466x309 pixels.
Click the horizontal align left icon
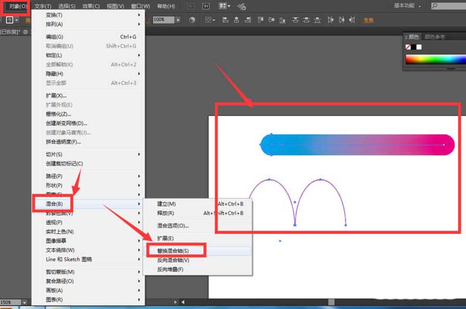(224, 19)
